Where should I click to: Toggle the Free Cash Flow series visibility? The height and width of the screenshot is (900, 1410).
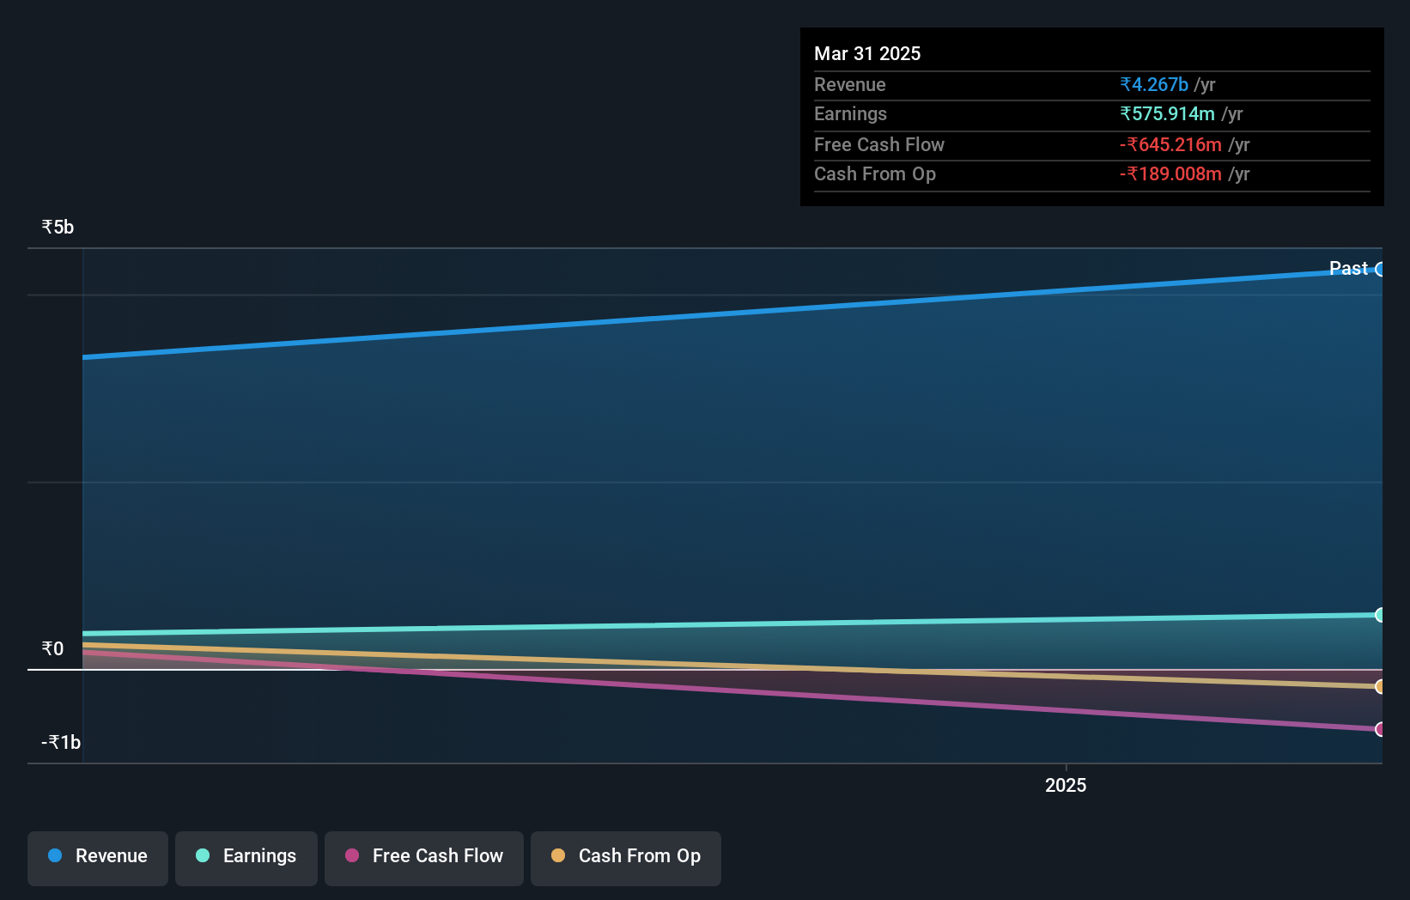(423, 857)
